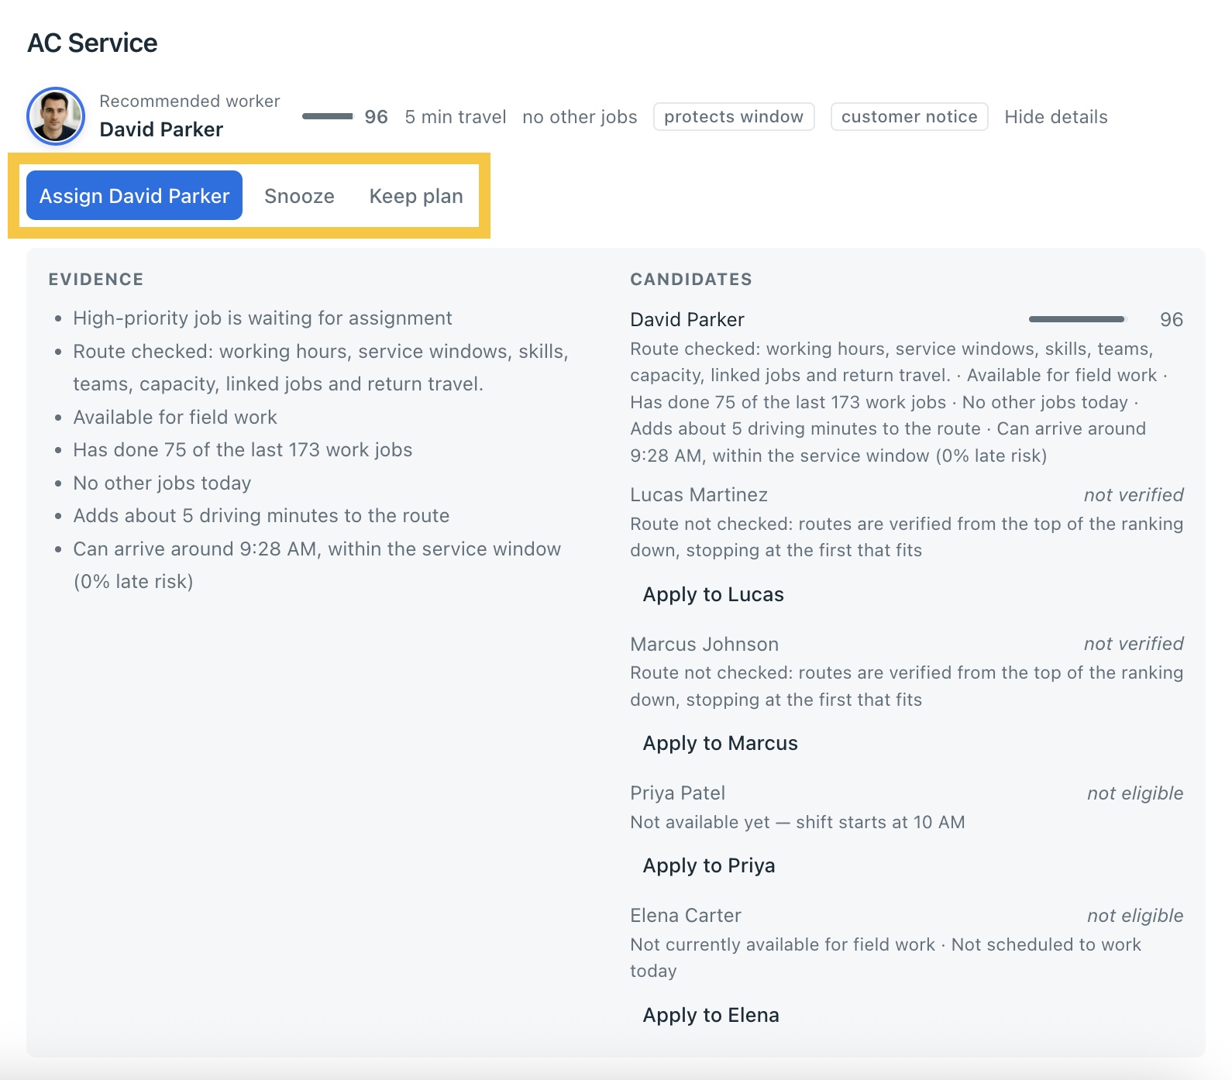Choose Keep plan option

(416, 195)
